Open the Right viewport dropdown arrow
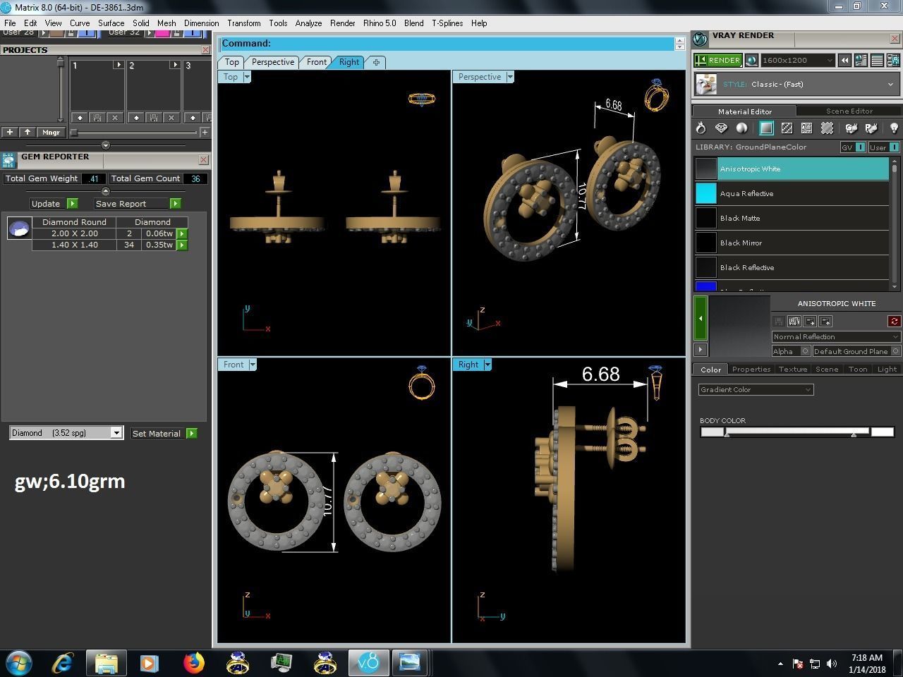903x677 pixels. (x=487, y=365)
